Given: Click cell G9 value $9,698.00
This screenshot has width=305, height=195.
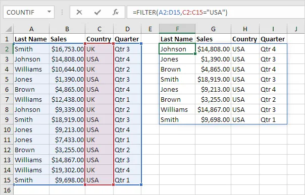Looking at the screenshot, I should [213, 119].
